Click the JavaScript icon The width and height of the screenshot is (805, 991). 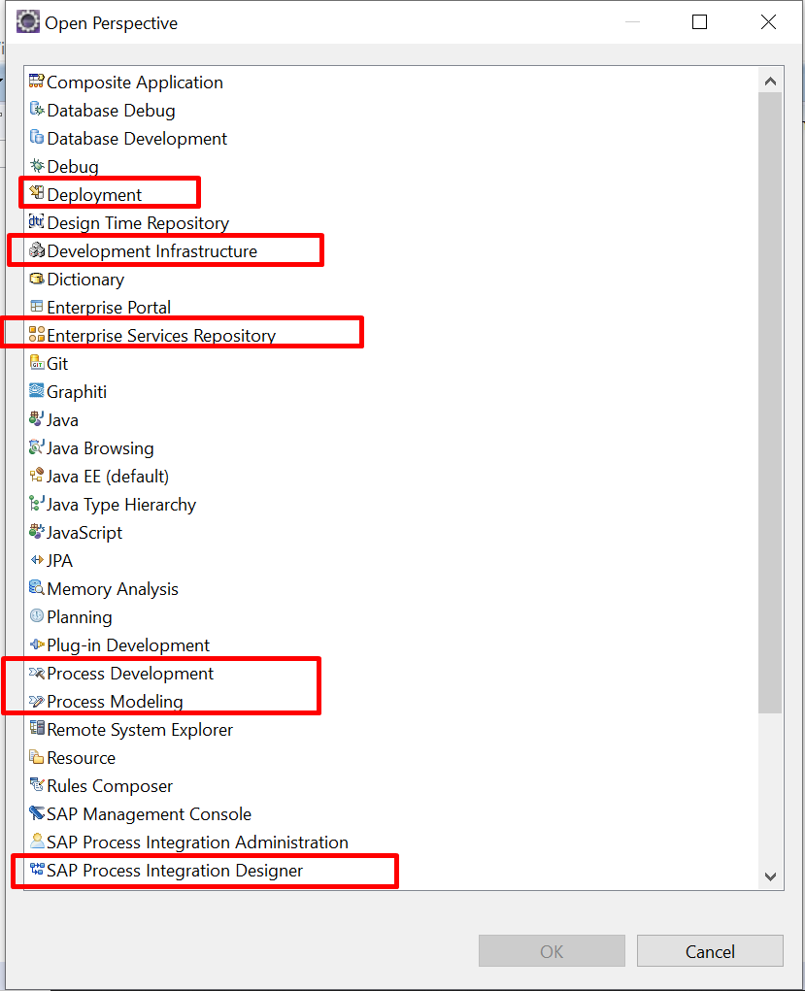click(37, 532)
